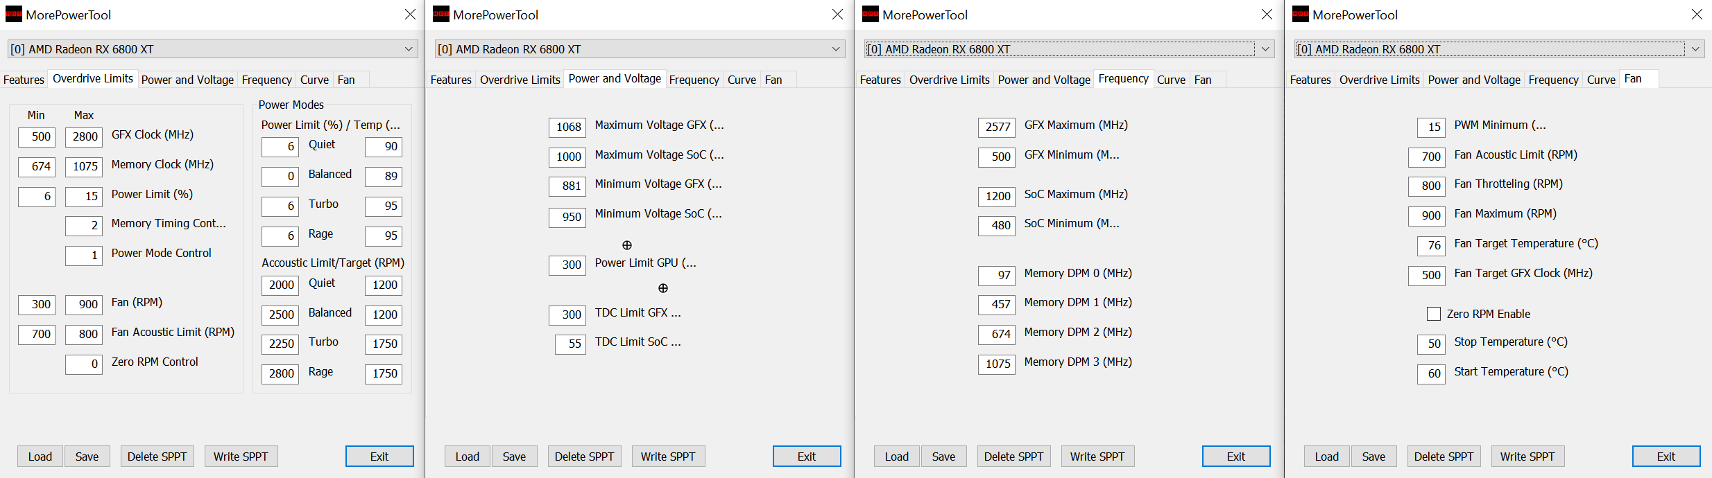Click Exit button in third window
Viewport: 1712px width, 478px height.
pos(1236,457)
